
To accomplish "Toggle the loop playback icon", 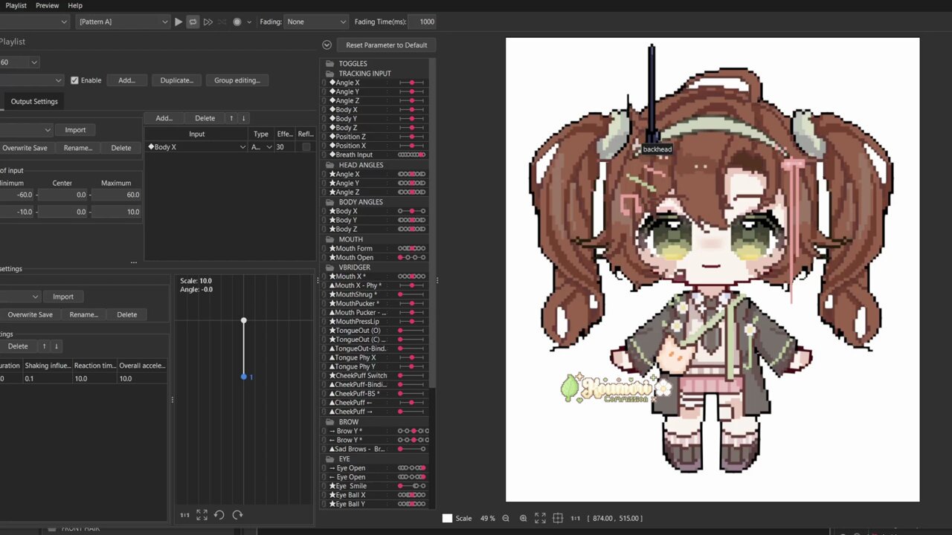I will (193, 22).
